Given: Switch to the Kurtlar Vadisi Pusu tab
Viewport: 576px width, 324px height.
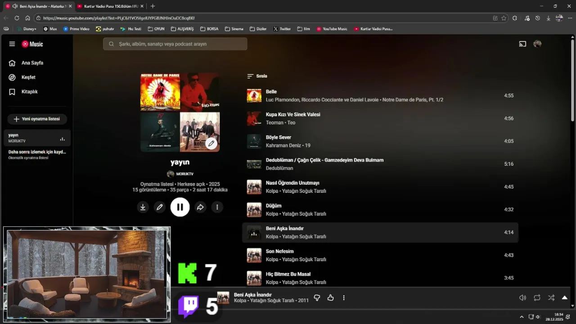Looking at the screenshot, I should pyautogui.click(x=110, y=6).
